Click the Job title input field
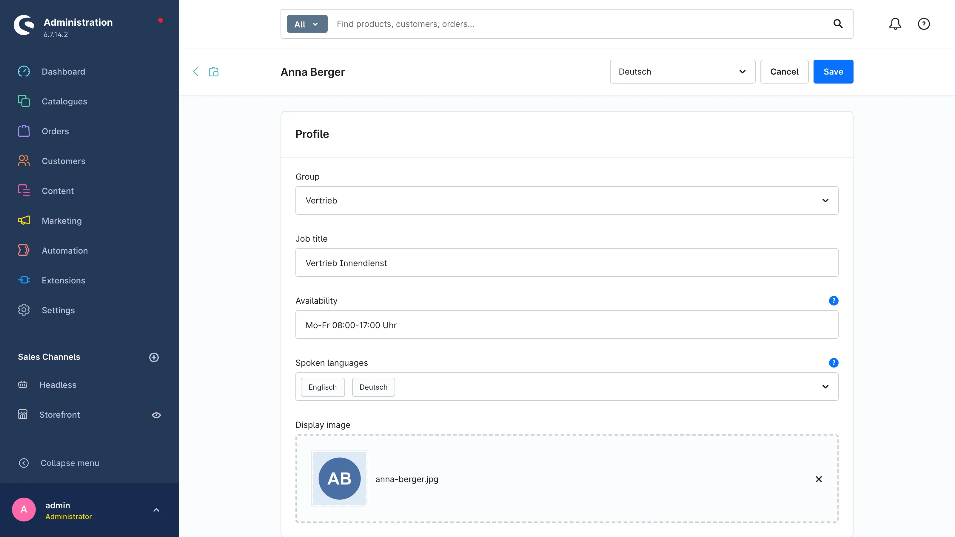955x537 pixels. pyautogui.click(x=566, y=263)
